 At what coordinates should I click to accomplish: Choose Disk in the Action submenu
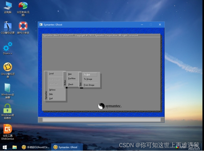coord(70,74)
